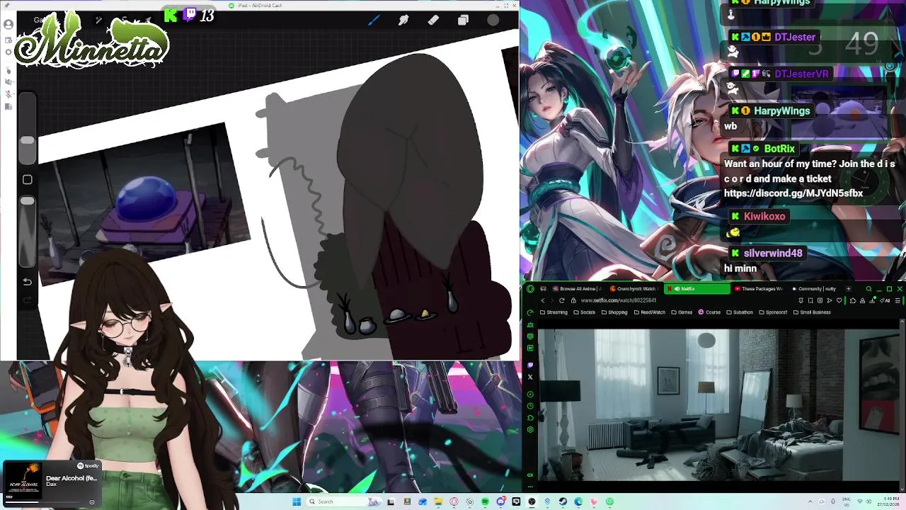The image size is (906, 510).
Task: Click BotRix username in chat
Action: 779,149
